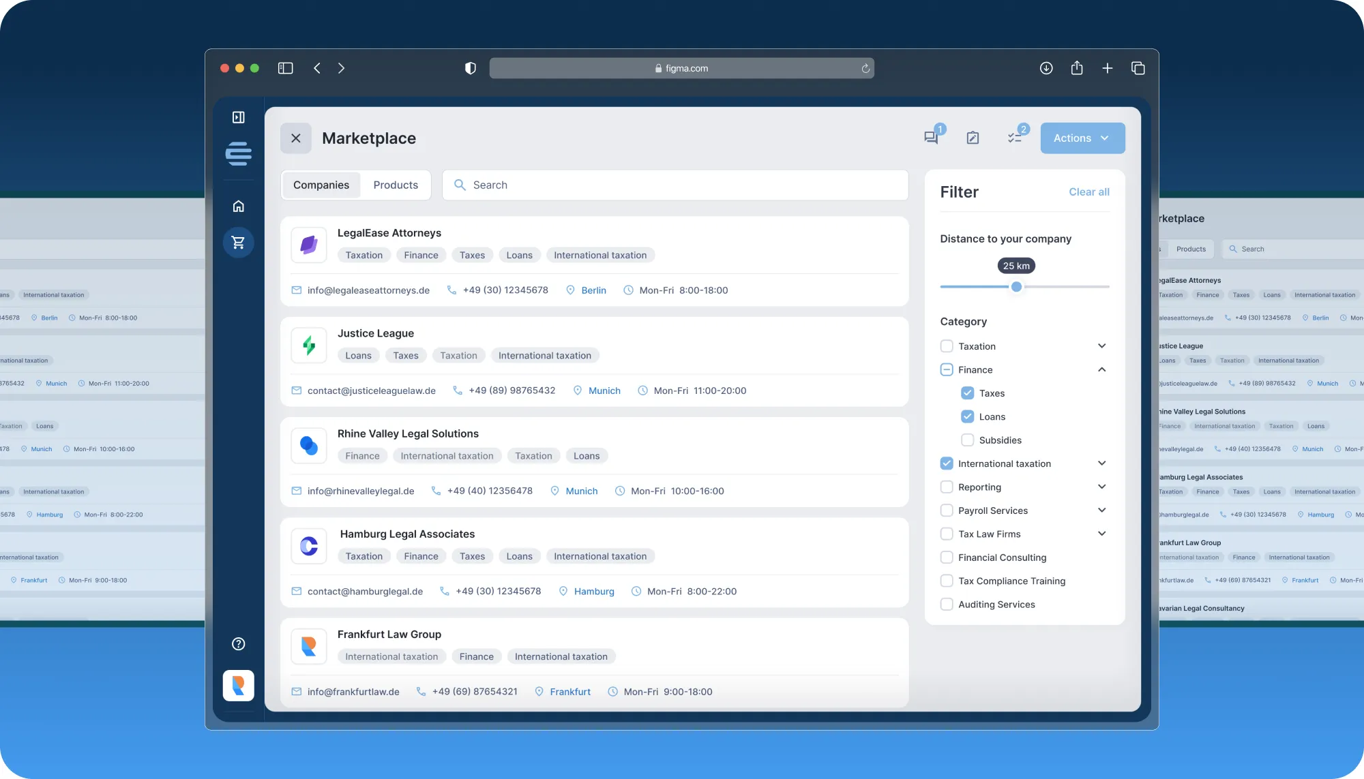Screen dimensions: 1364x779
Task: Open the Actions dropdown button
Action: coord(1082,138)
